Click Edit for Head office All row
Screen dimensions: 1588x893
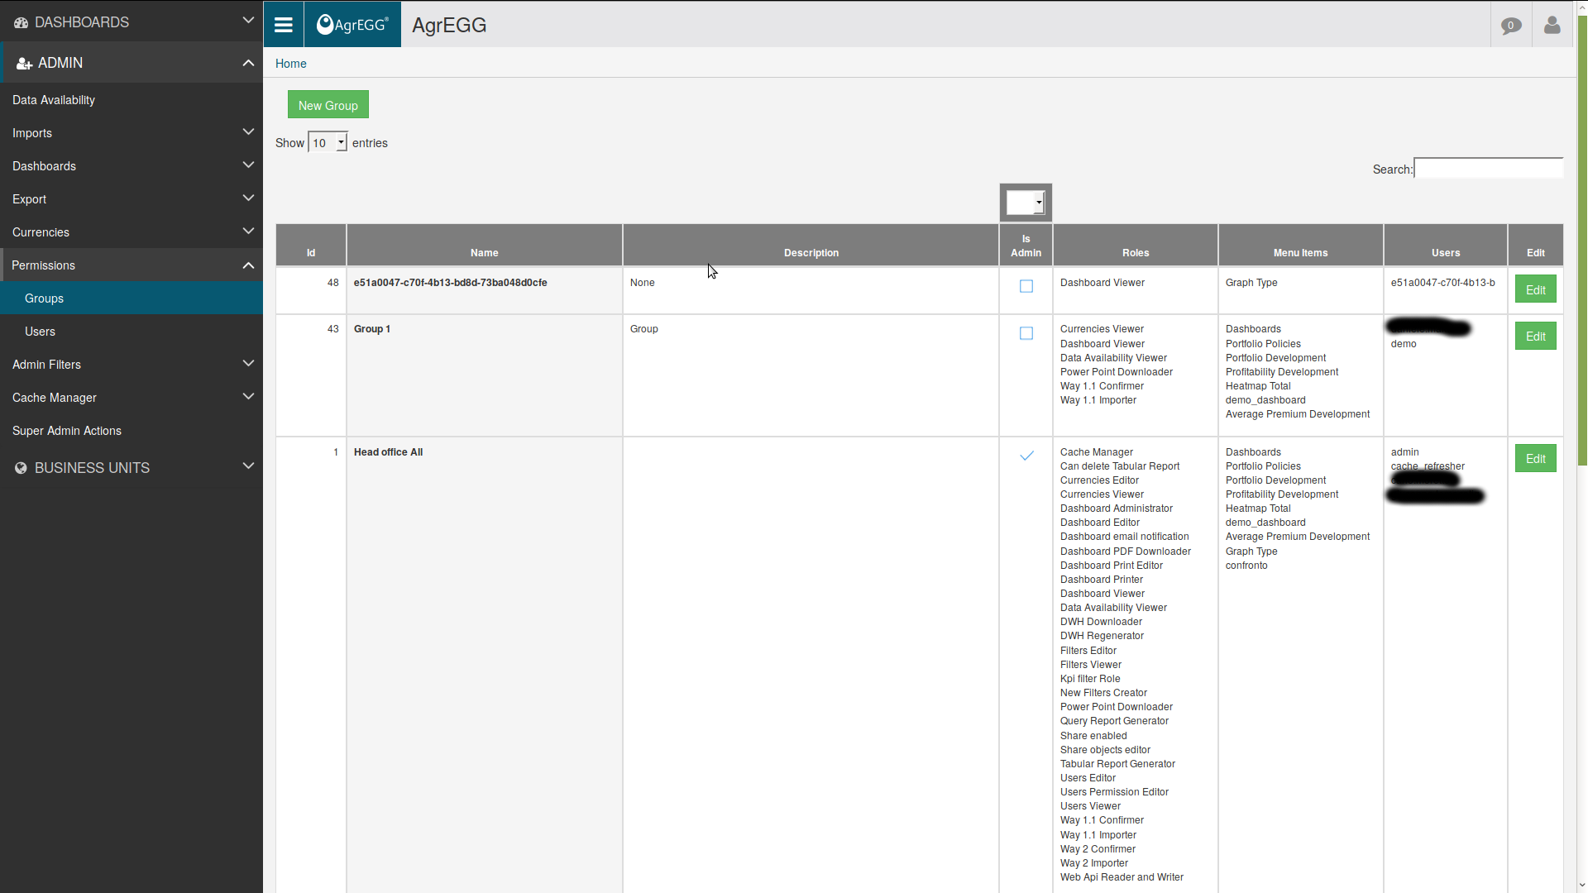(1536, 458)
